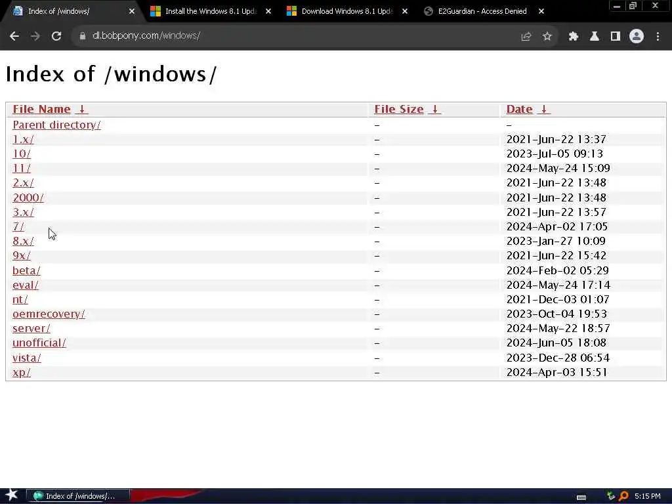The image size is (672, 504).
Task: Open the profile avatar menu
Action: [637, 36]
